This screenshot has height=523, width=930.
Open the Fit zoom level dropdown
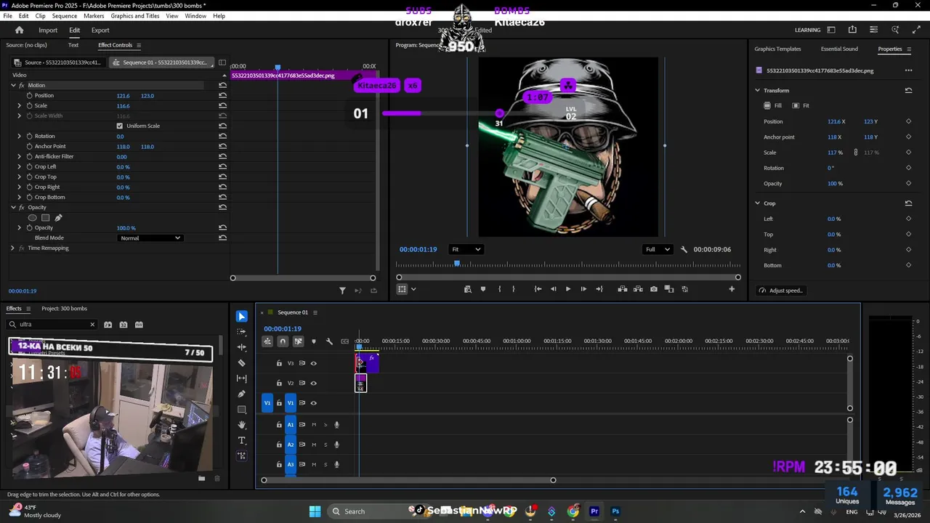pos(466,249)
